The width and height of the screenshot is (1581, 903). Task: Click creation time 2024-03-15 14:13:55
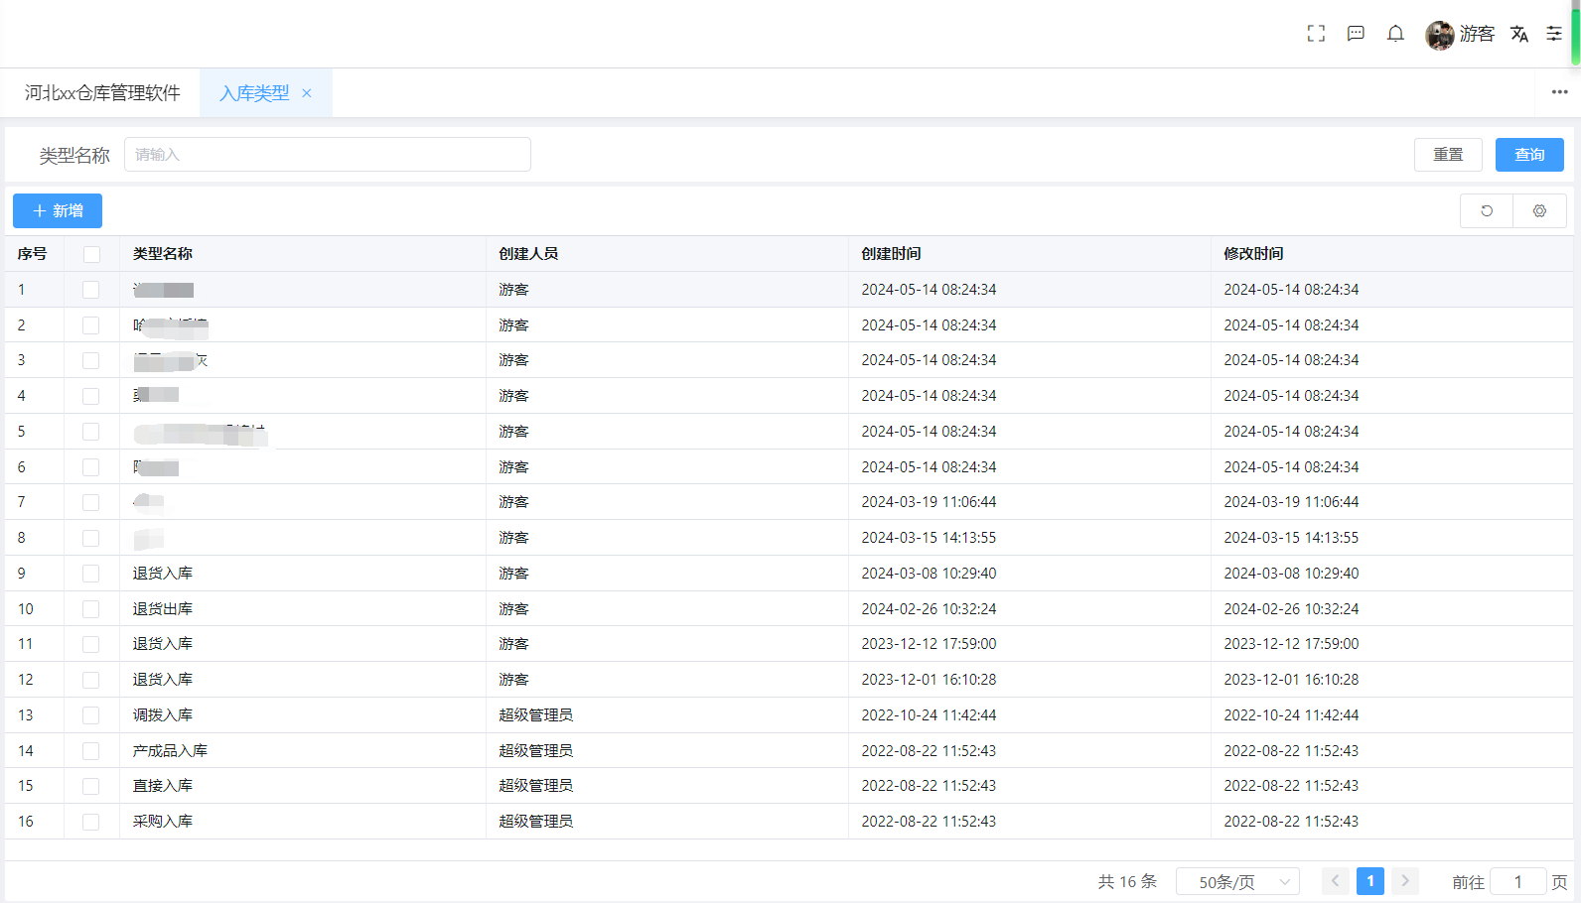[929, 538]
